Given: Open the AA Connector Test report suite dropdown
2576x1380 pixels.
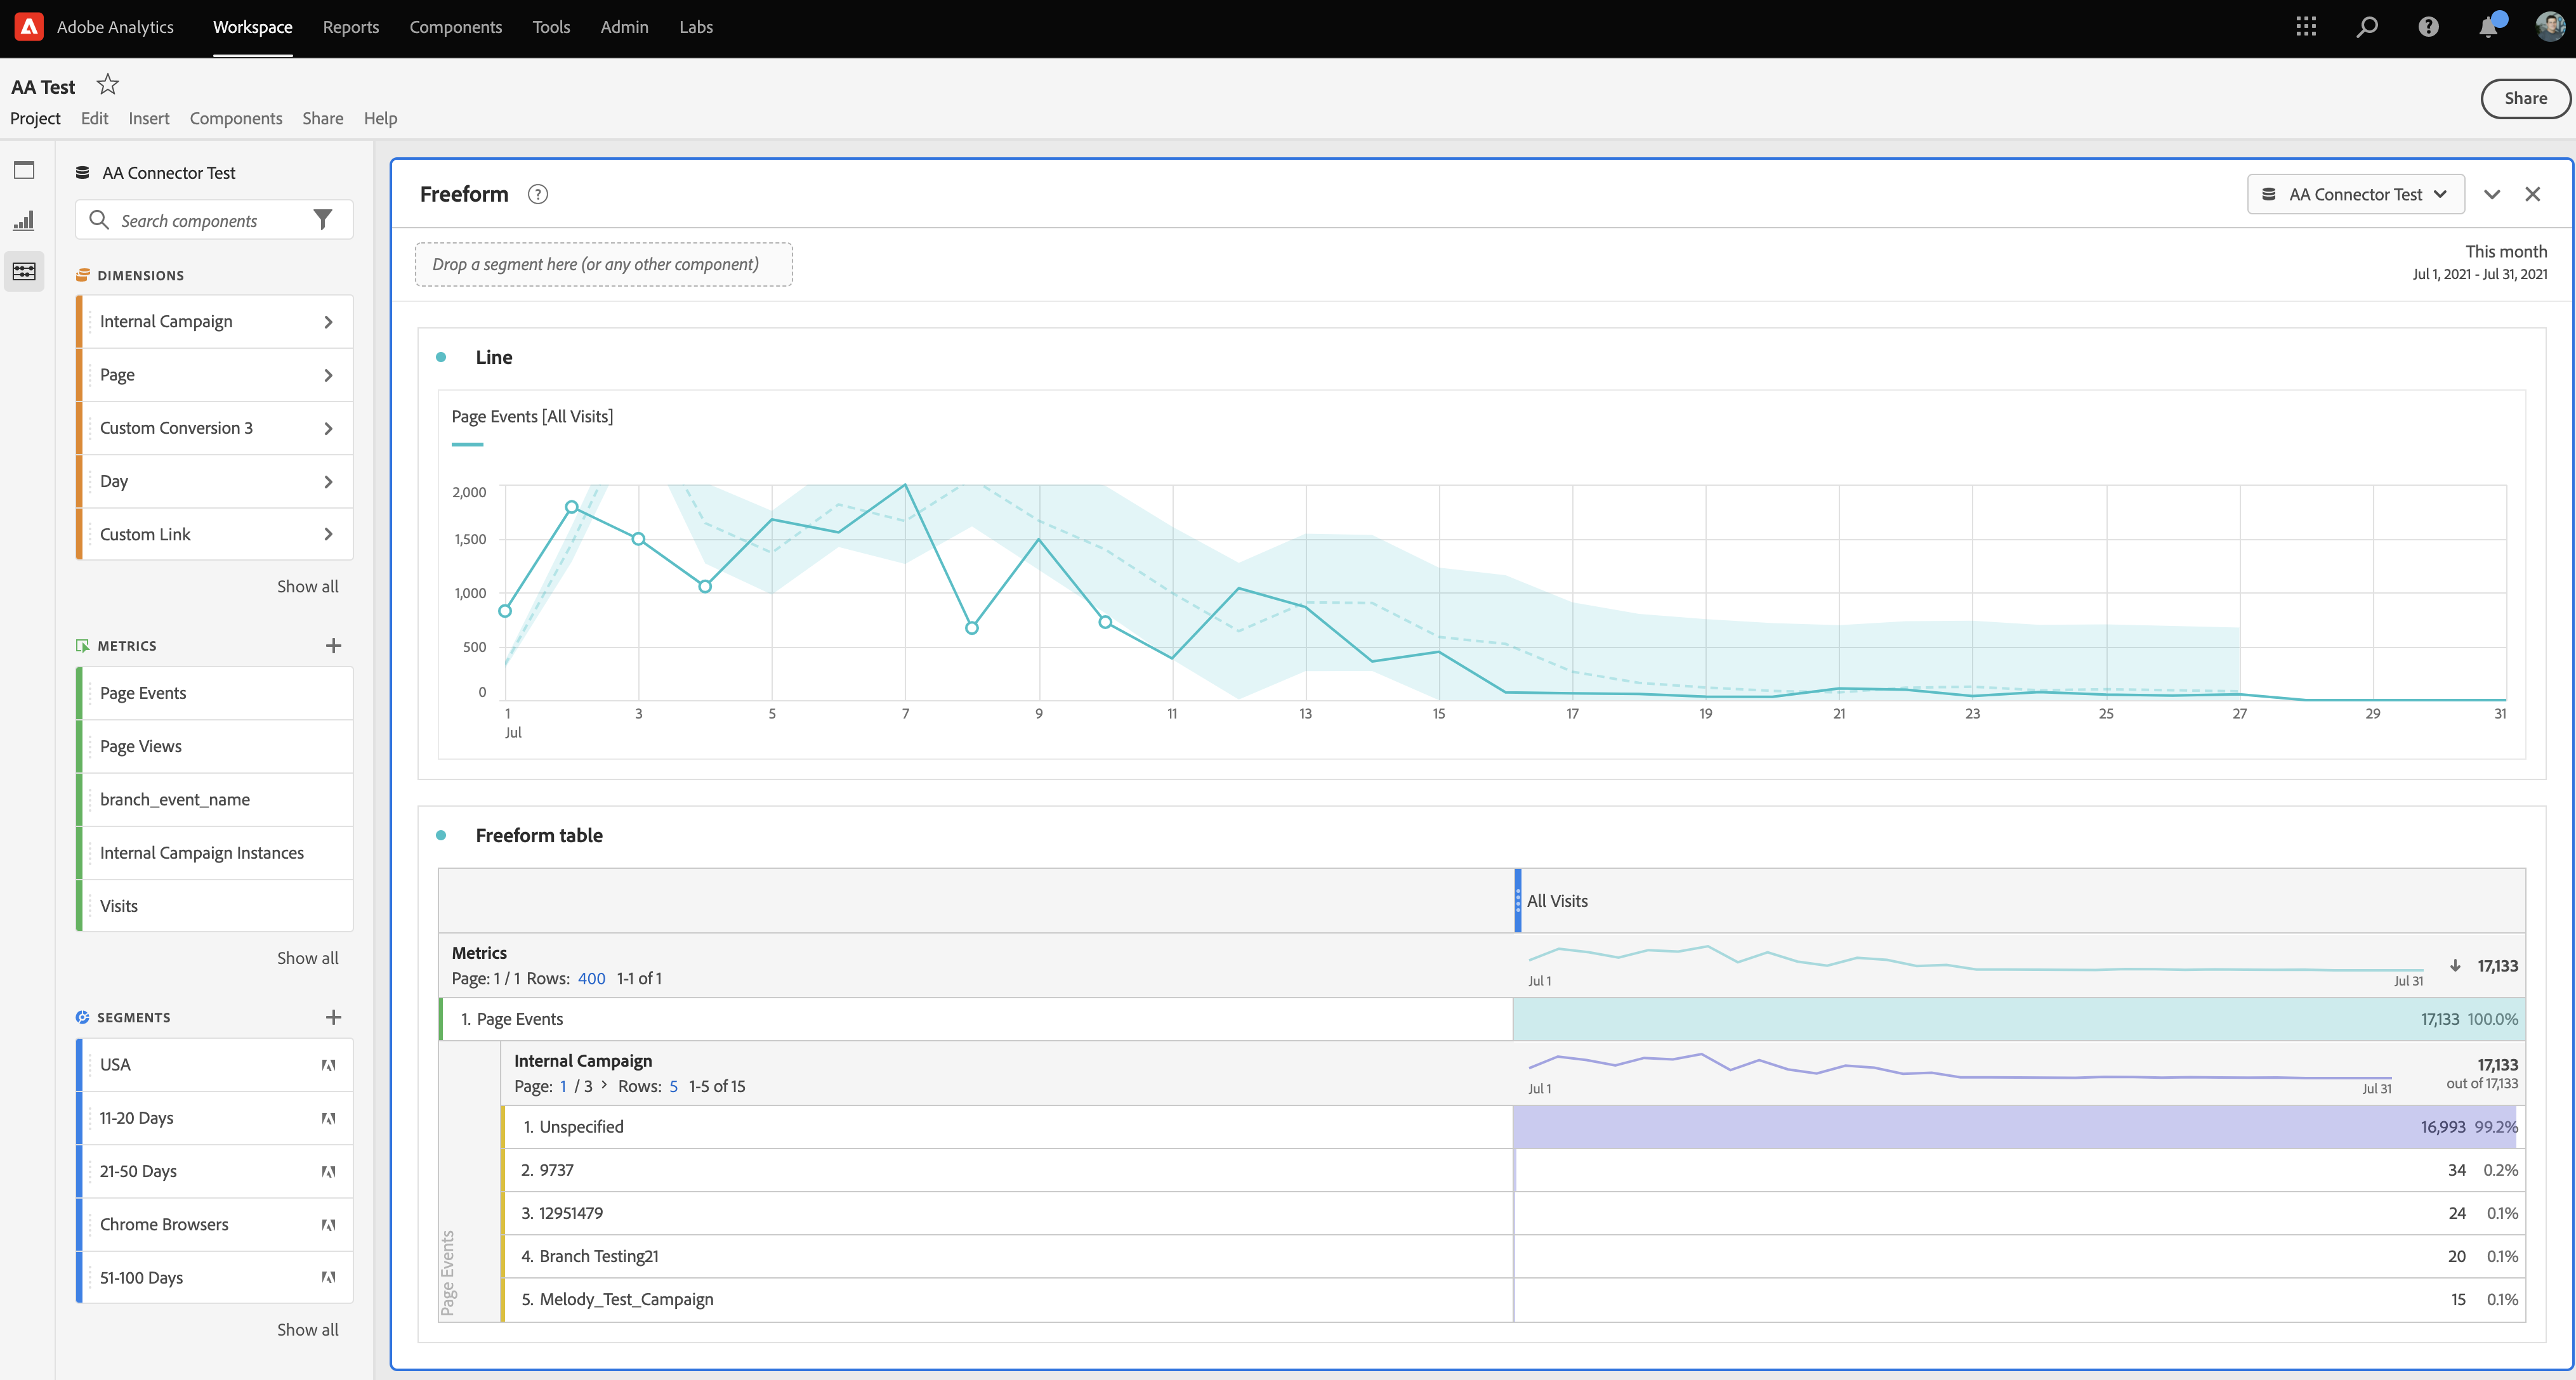Looking at the screenshot, I should pos(2356,194).
